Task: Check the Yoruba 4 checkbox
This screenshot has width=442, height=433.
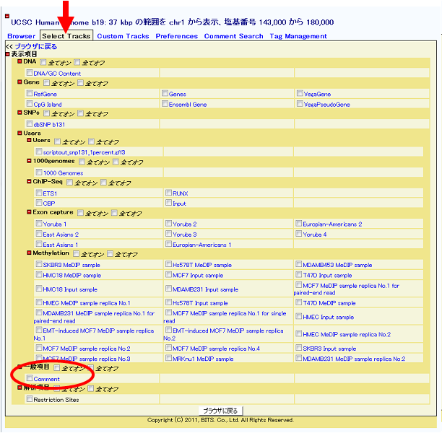Action: coord(299,234)
